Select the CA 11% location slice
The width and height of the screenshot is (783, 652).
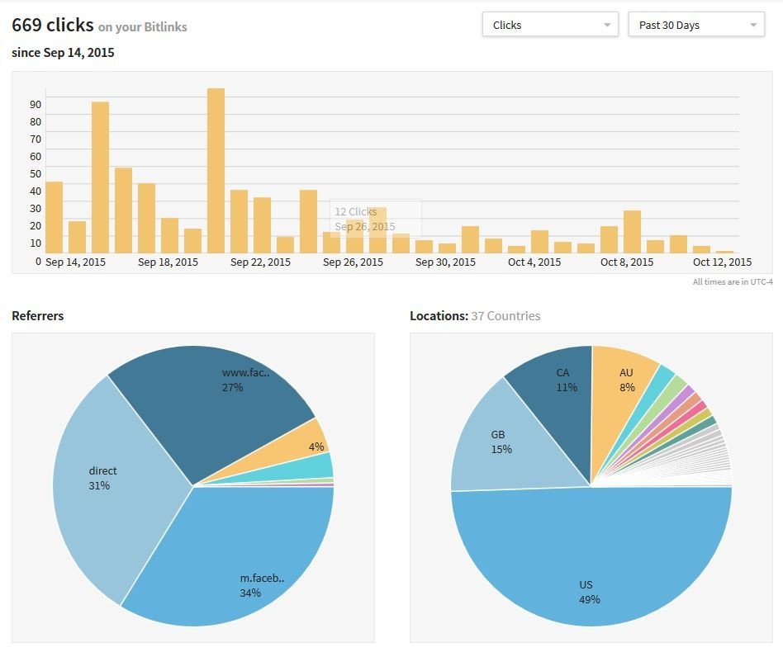pyautogui.click(x=558, y=388)
